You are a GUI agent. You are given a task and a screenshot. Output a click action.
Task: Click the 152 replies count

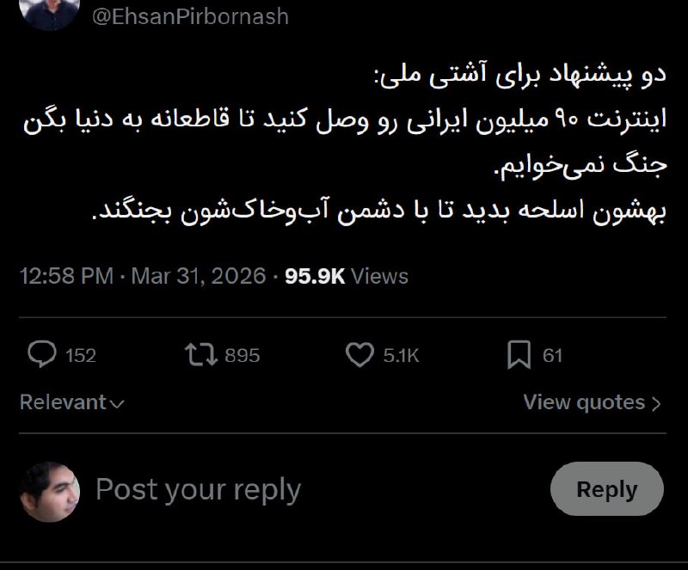[81, 355]
